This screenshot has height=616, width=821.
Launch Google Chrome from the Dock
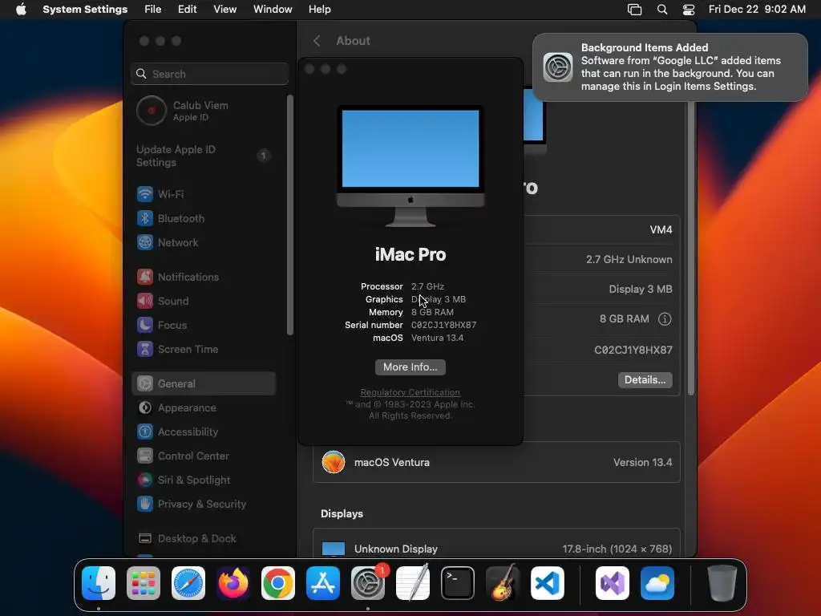pyautogui.click(x=278, y=583)
